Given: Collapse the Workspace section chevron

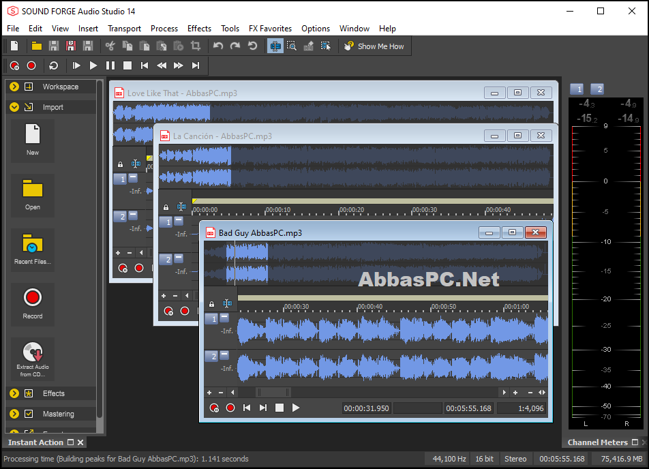Looking at the screenshot, I should 14,87.
